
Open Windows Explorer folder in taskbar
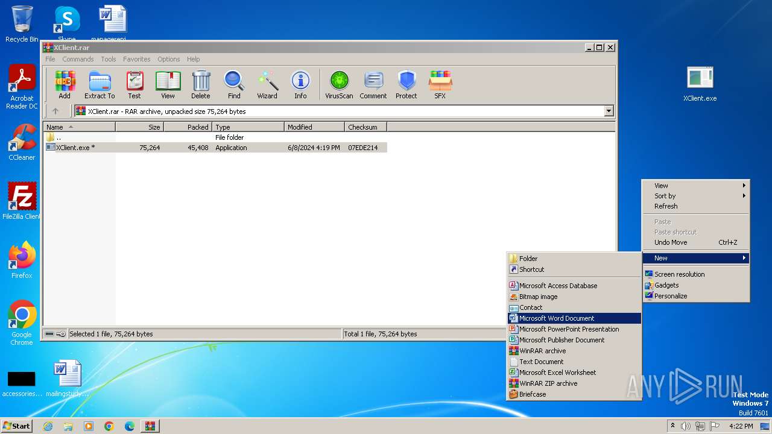click(x=68, y=426)
